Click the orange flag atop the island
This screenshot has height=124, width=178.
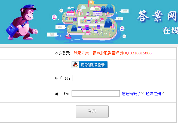[x=91, y=2]
